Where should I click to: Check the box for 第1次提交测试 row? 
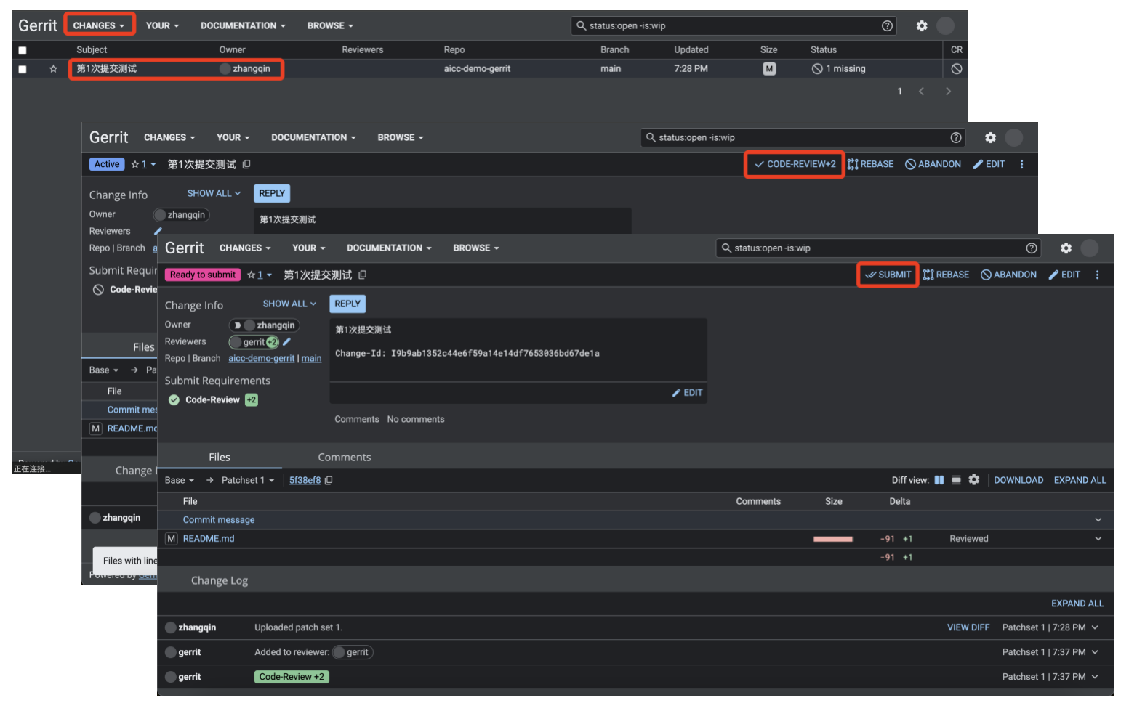click(23, 69)
